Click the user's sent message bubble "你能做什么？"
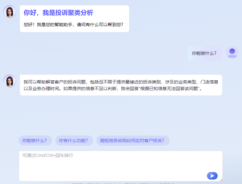242x184 pixels. tap(204, 53)
